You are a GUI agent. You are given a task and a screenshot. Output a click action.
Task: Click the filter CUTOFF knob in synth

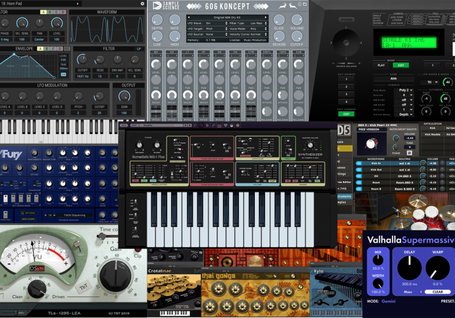(x=82, y=60)
